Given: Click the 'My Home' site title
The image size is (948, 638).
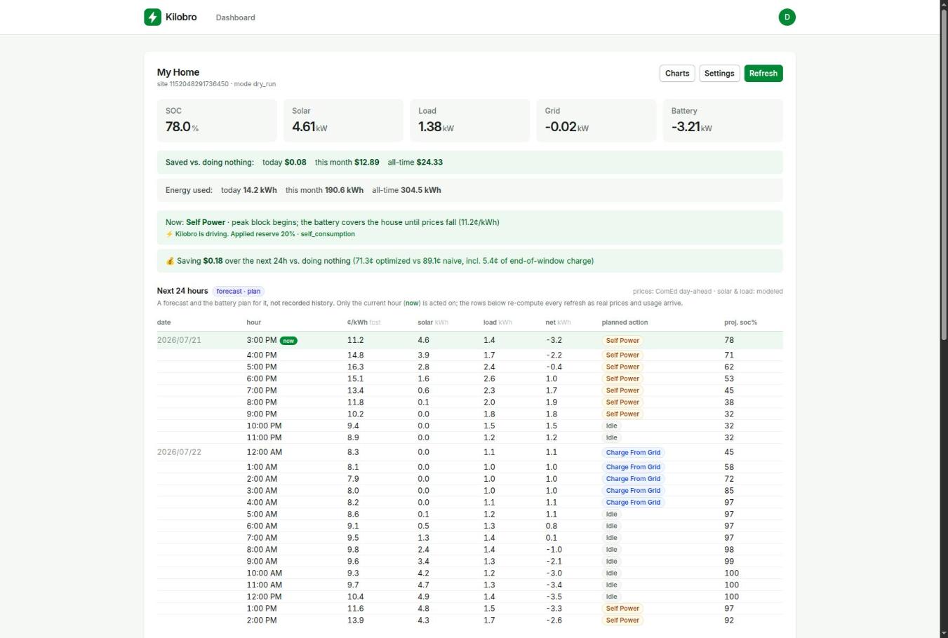Looking at the screenshot, I should coord(178,72).
